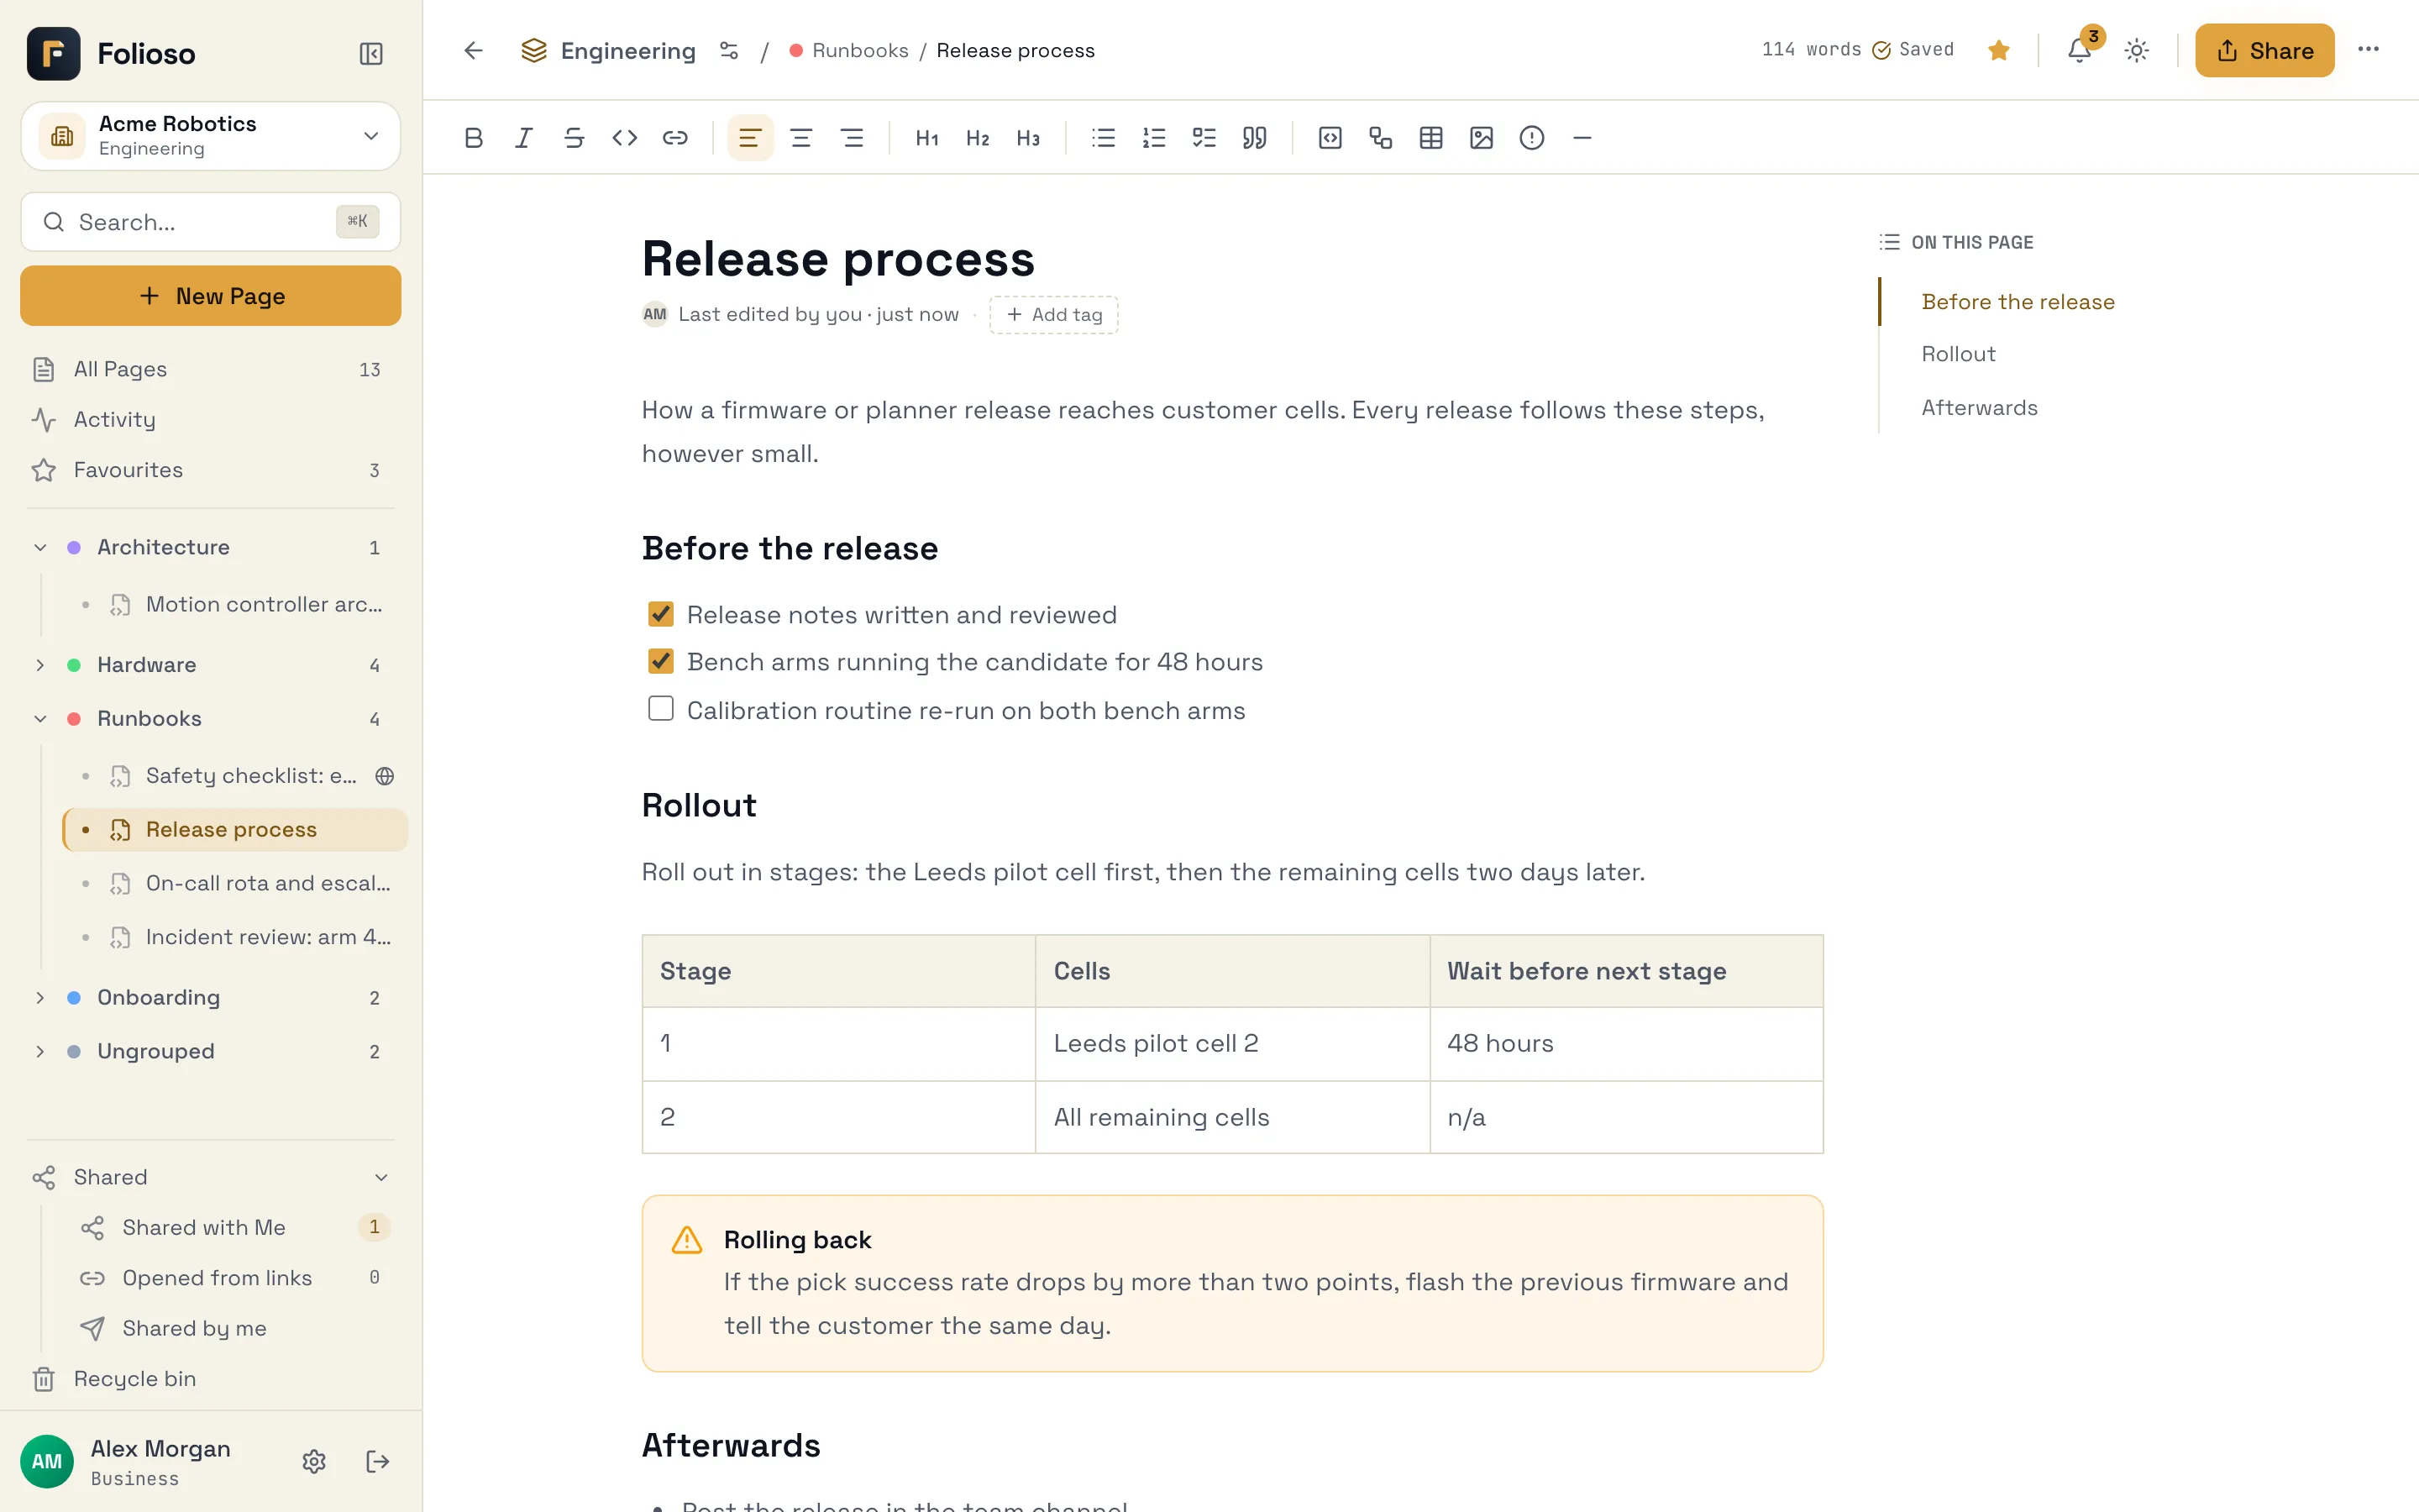2419x1512 pixels.
Task: Check 'Calibration routine re-run on both bench arms'
Action: (661, 709)
